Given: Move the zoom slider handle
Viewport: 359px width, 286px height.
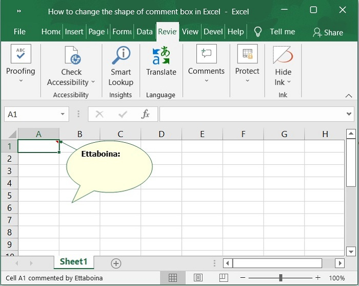Looking at the screenshot, I should point(281,278).
